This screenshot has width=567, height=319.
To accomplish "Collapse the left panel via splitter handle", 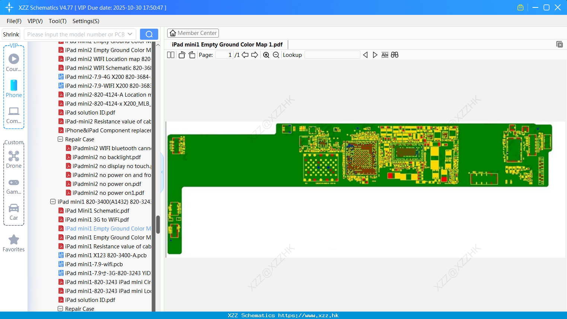I will pyautogui.click(x=162, y=172).
